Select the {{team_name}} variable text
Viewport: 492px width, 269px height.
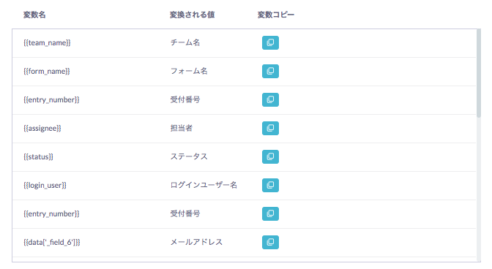(x=47, y=42)
